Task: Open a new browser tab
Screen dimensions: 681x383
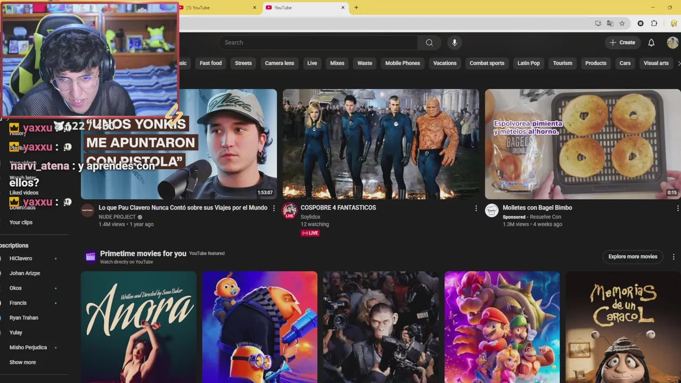Action: click(x=356, y=7)
